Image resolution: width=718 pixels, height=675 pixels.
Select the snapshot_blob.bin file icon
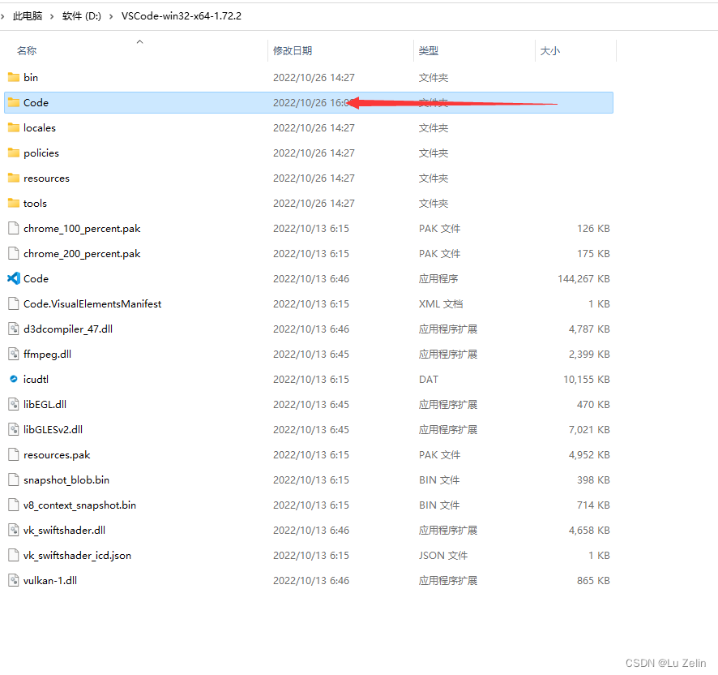click(14, 480)
